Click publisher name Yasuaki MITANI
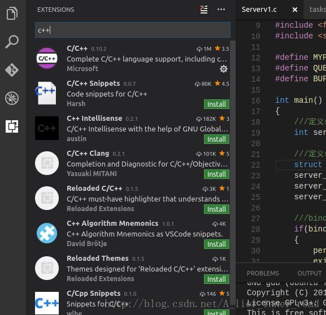Screen dimensions: 326x315 pyautogui.click(x=92, y=173)
